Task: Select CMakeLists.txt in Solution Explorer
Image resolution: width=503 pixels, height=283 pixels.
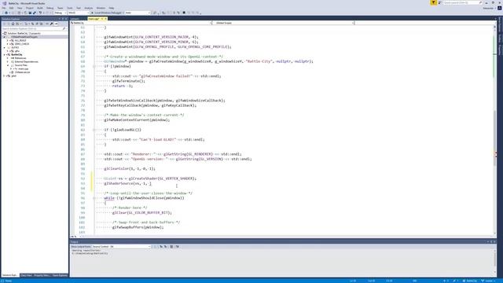Action: 22,72
